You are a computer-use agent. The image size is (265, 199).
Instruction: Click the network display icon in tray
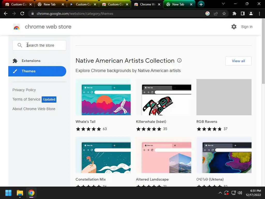tap(234, 193)
